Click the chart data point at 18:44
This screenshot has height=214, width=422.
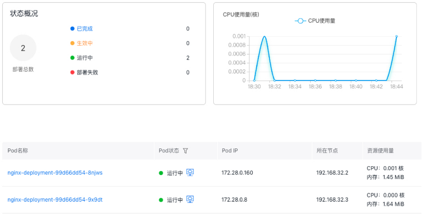pos(396,36)
